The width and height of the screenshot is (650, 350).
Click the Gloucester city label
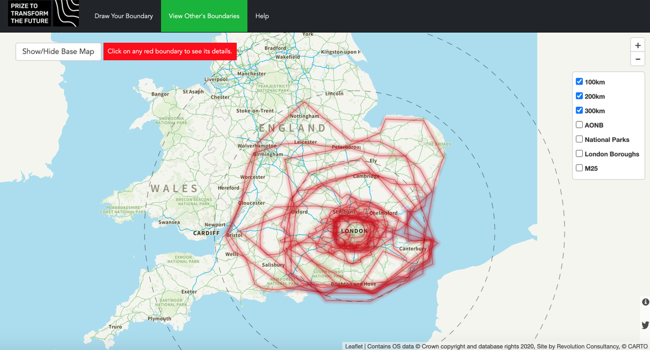pos(252,203)
